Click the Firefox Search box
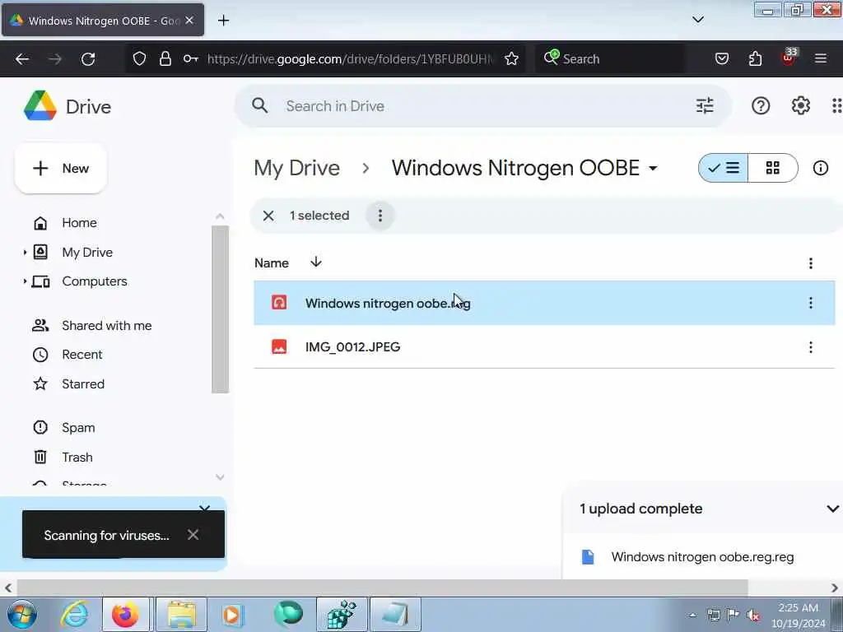This screenshot has width=843, height=632. point(610,59)
